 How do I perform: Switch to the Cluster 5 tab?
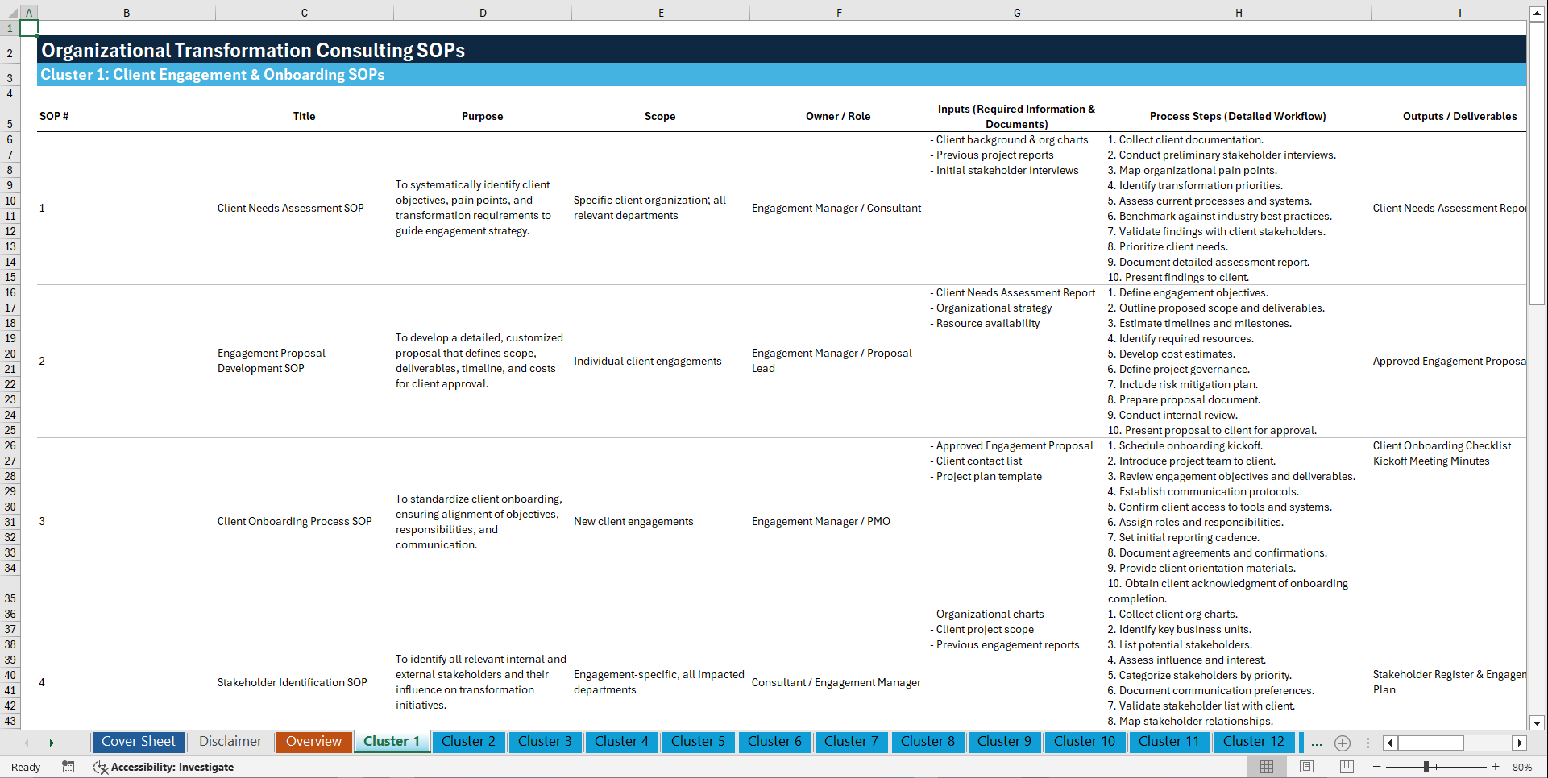pyautogui.click(x=698, y=742)
